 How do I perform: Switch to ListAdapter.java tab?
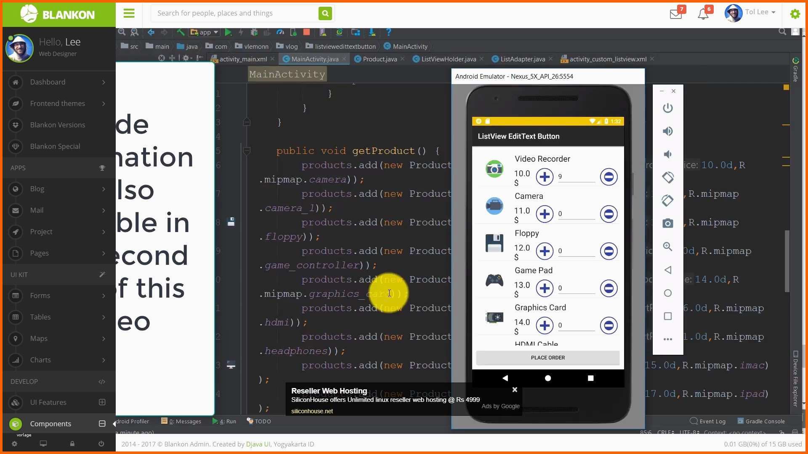point(522,59)
